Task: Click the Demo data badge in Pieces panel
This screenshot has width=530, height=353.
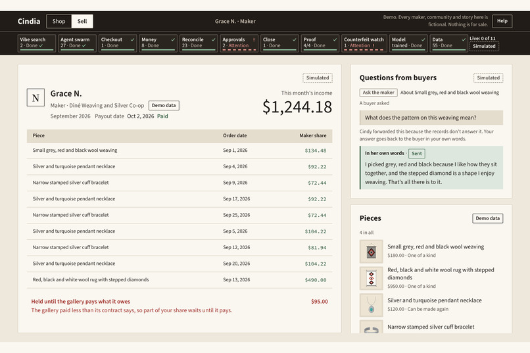Action: (487, 218)
